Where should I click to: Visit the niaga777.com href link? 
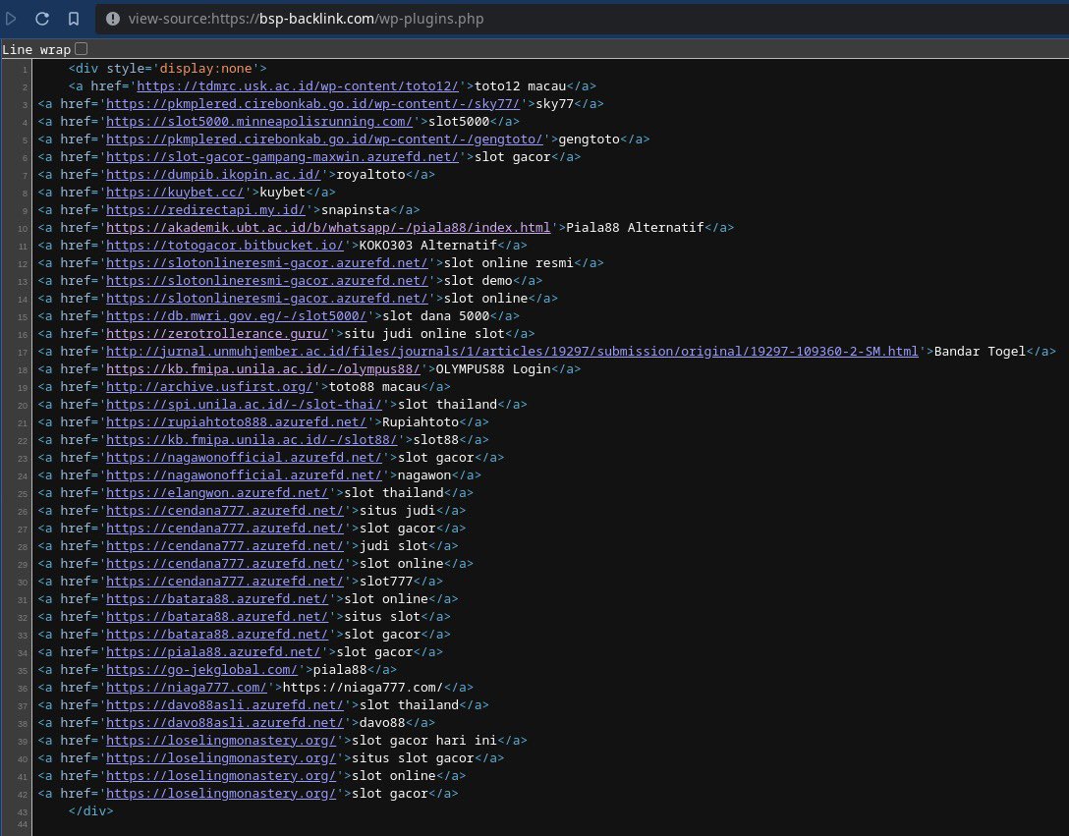(187, 689)
